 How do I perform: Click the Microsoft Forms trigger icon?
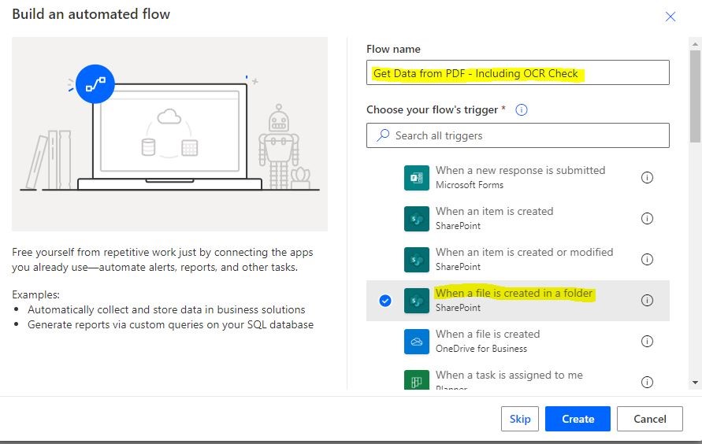[x=416, y=177]
